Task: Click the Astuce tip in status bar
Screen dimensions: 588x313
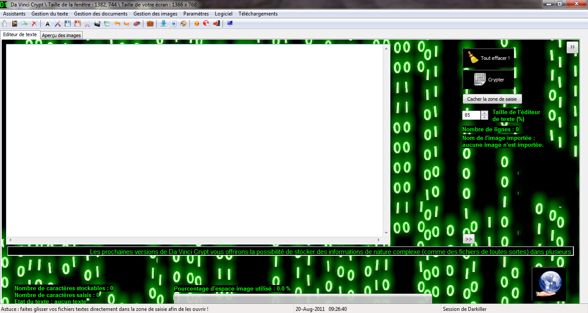Action: coord(105,309)
